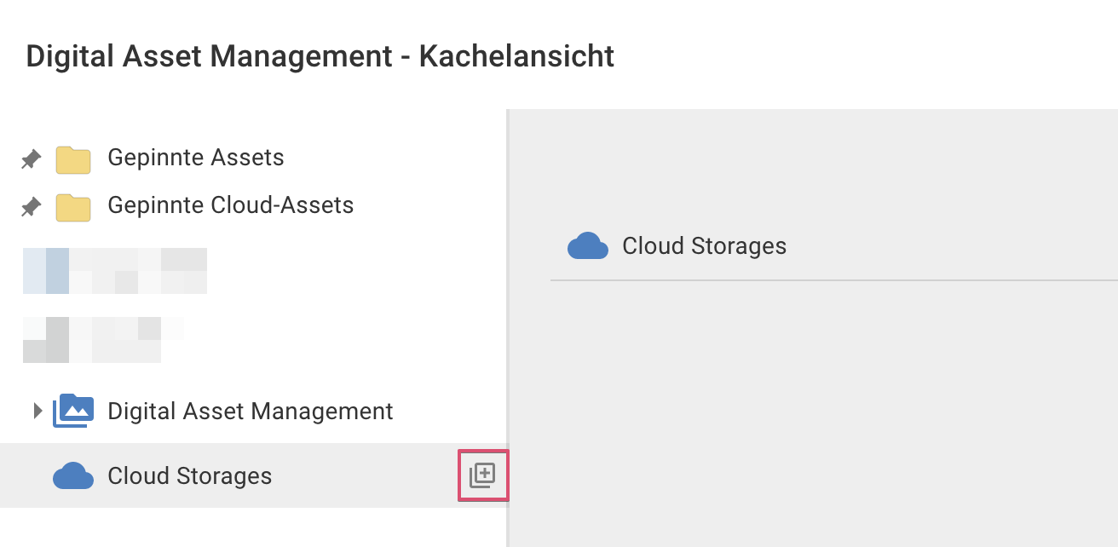Click the page title Digital Asset Management - Kachelansicht

pos(320,56)
